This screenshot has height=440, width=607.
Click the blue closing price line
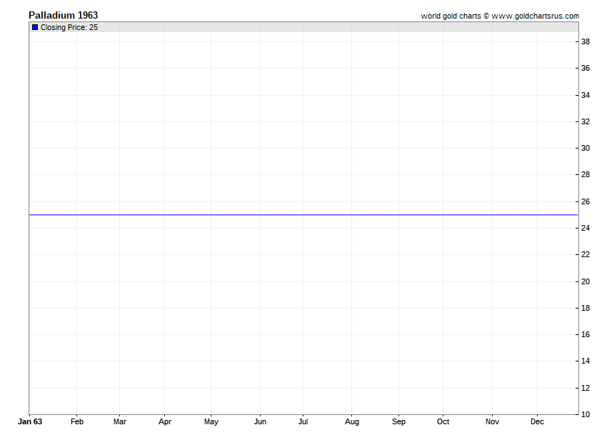click(304, 214)
